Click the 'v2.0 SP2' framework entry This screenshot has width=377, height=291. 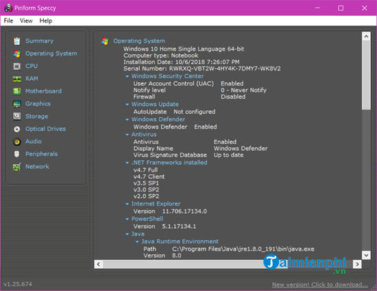[146, 197]
